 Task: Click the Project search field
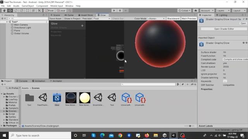pyautogui.click(x=148, y=84)
